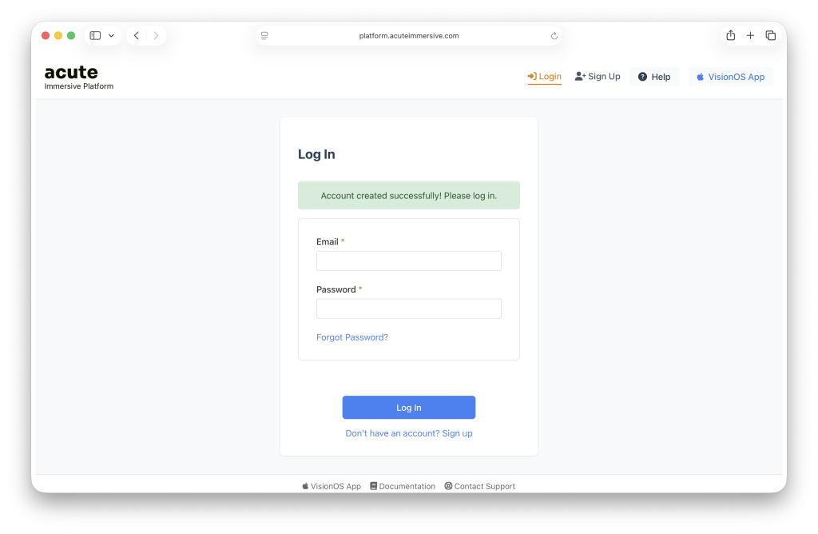
Task: Focus the Email input field
Action: [x=409, y=261]
